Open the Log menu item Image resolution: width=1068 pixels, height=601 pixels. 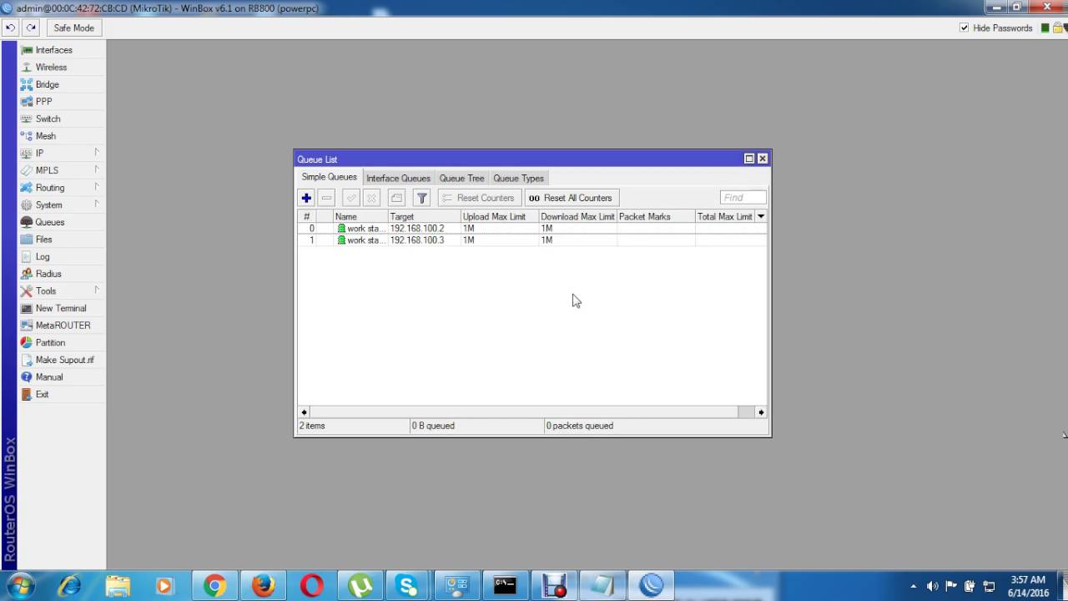[43, 256]
